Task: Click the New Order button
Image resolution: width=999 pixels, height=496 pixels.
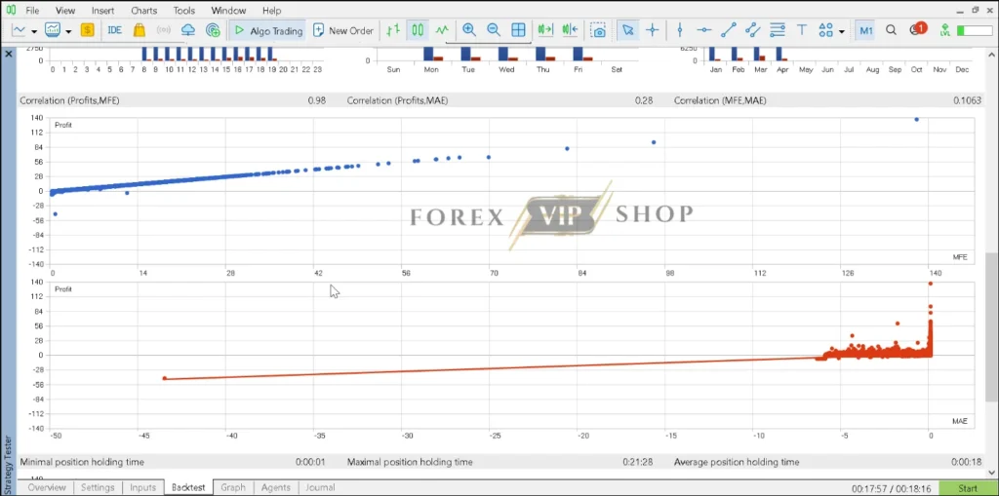Action: click(342, 30)
